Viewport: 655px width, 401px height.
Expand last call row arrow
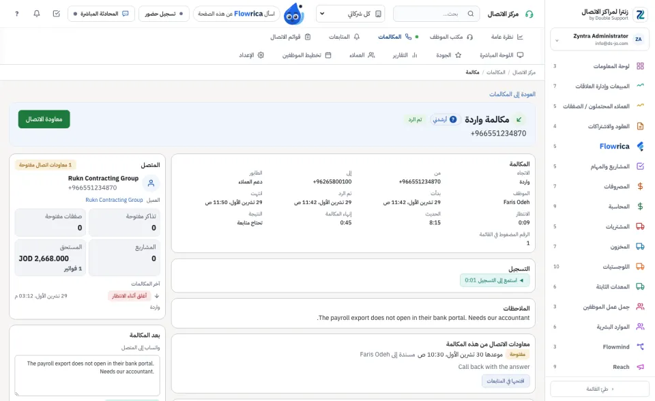(157, 296)
